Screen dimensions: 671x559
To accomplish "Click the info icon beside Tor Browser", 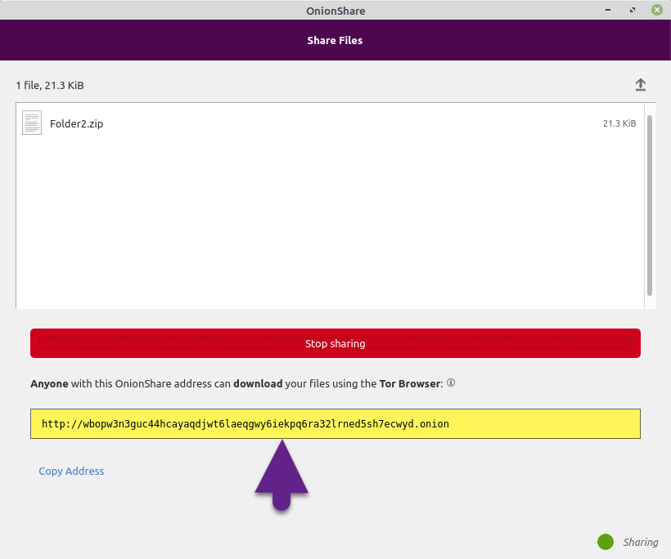I will pos(451,383).
